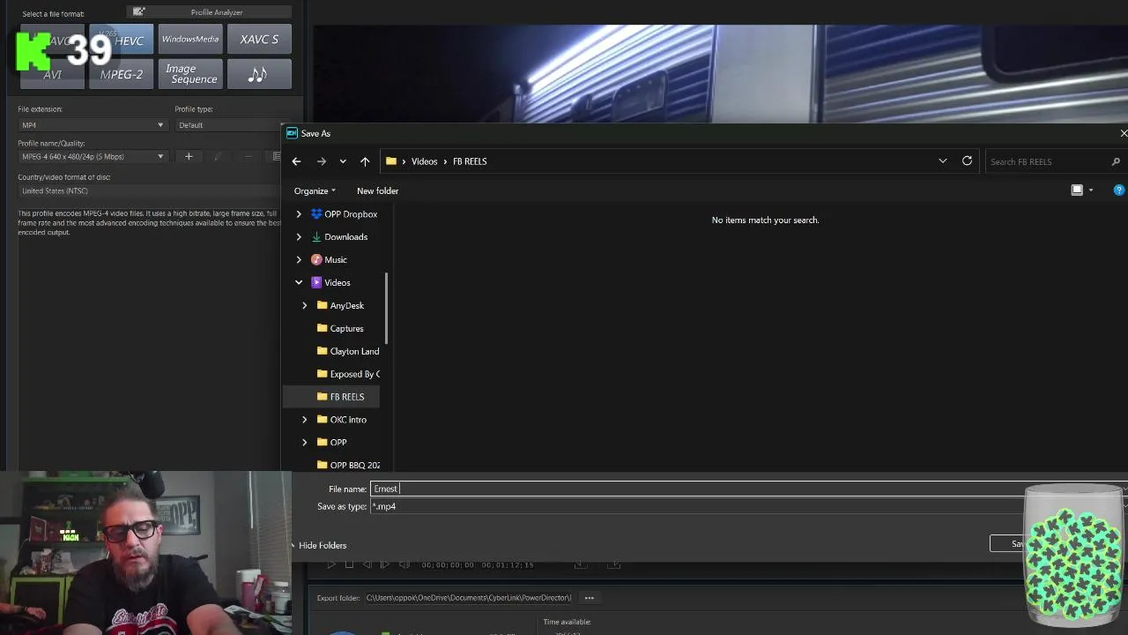
Task: Open the OPP folder
Action: (338, 443)
